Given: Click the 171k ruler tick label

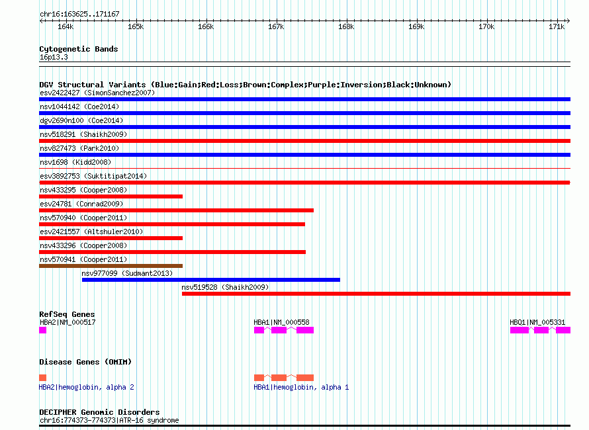Looking at the screenshot, I should (x=557, y=26).
